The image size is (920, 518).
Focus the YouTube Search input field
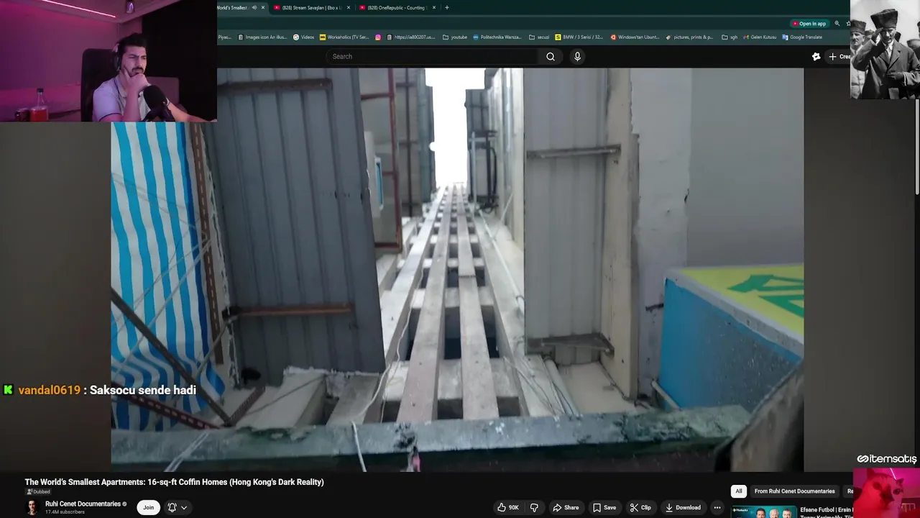pos(433,57)
